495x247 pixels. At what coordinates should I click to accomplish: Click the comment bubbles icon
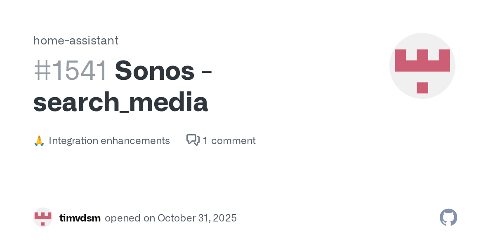click(193, 140)
